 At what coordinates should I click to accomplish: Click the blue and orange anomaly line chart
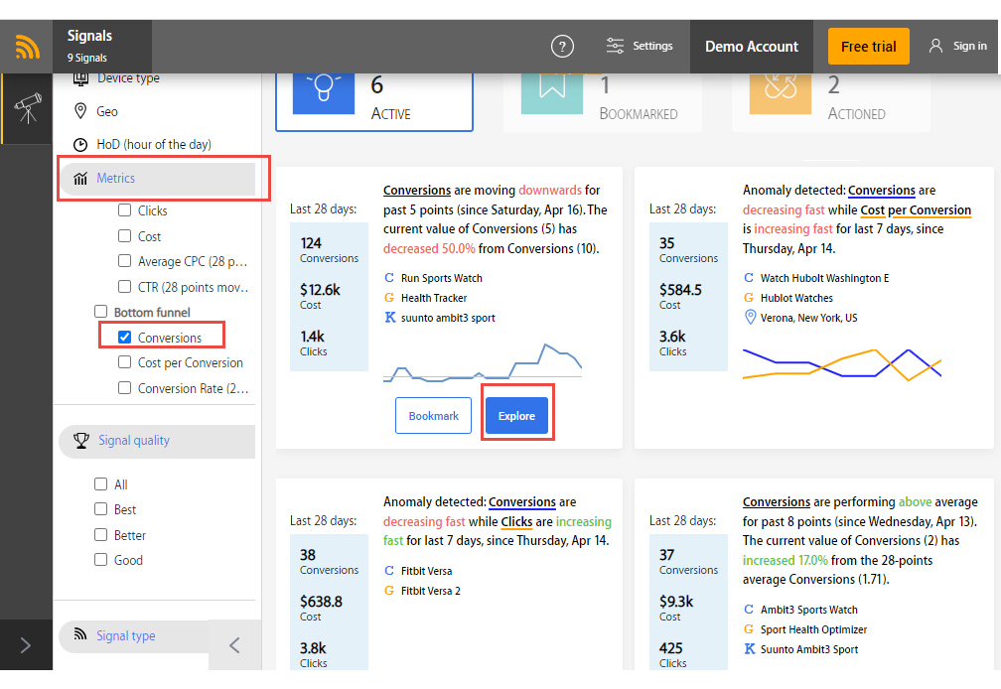842,364
